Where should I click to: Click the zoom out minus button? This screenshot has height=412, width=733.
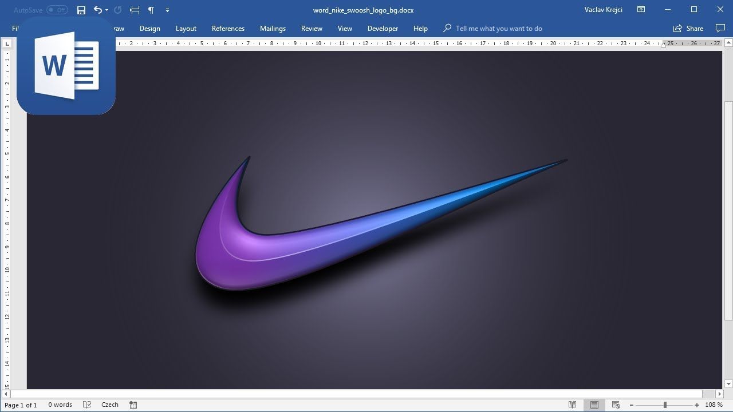point(632,405)
